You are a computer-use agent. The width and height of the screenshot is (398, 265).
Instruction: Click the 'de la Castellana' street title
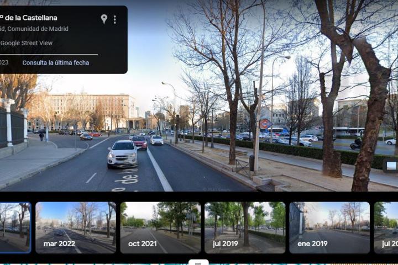(31, 18)
